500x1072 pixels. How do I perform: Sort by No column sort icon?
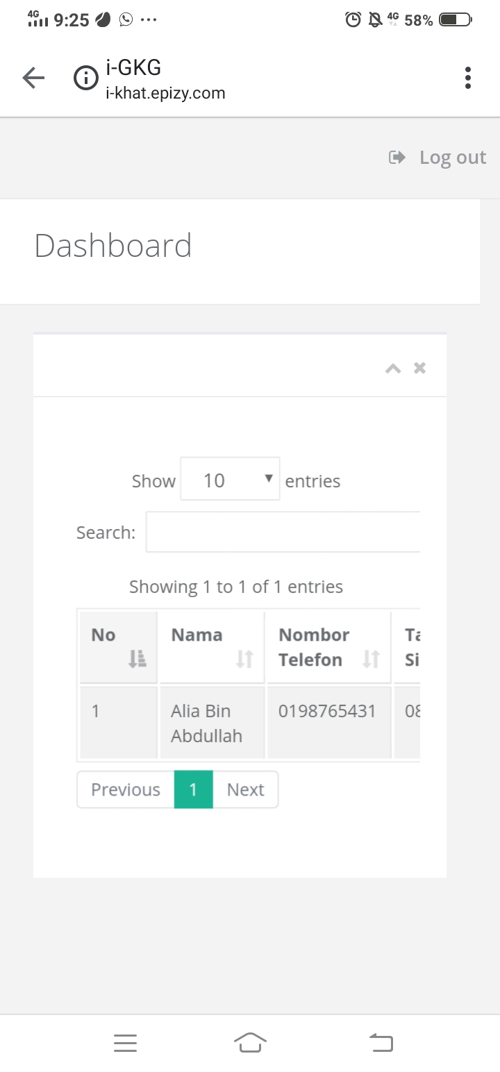(x=137, y=659)
